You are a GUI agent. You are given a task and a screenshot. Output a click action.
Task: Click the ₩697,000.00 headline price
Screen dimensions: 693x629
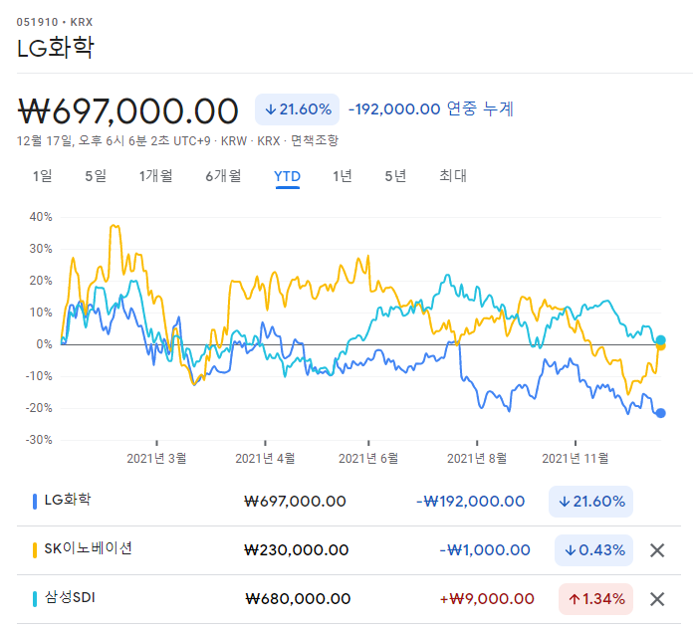pos(128,110)
